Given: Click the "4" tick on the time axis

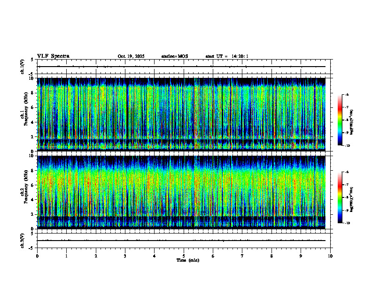Looking at the screenshot, I should (x=155, y=256).
